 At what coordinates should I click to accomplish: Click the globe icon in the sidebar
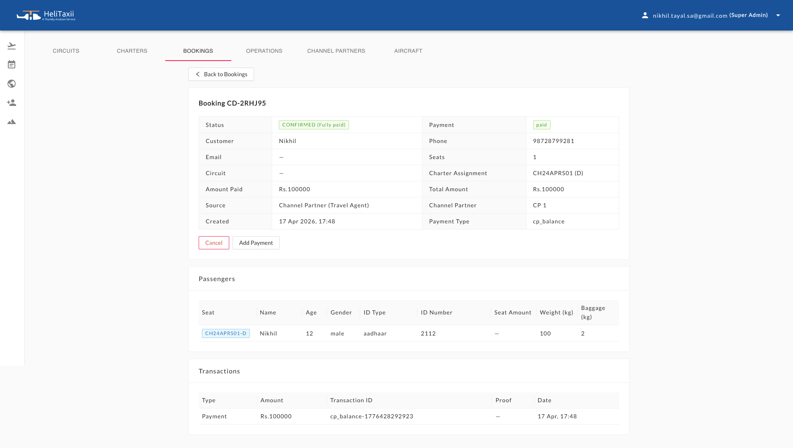12,84
